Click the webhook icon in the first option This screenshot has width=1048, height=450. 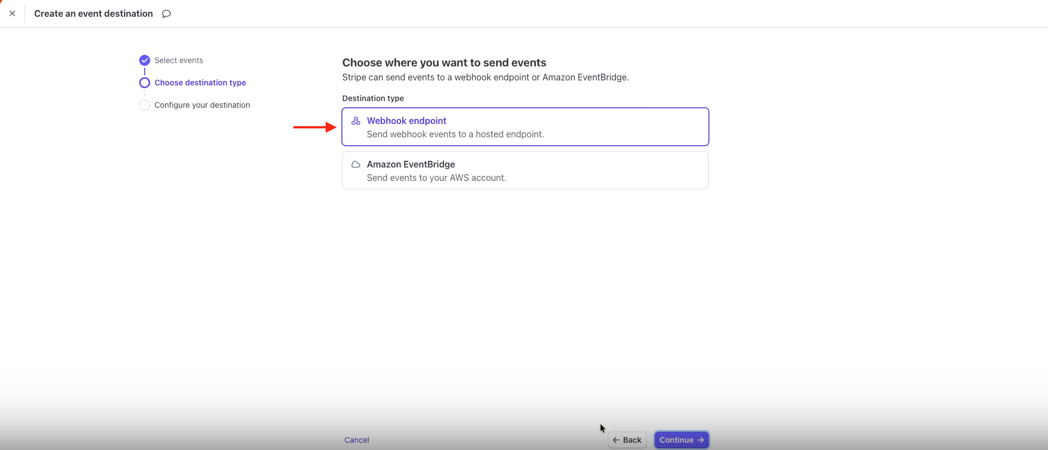356,121
